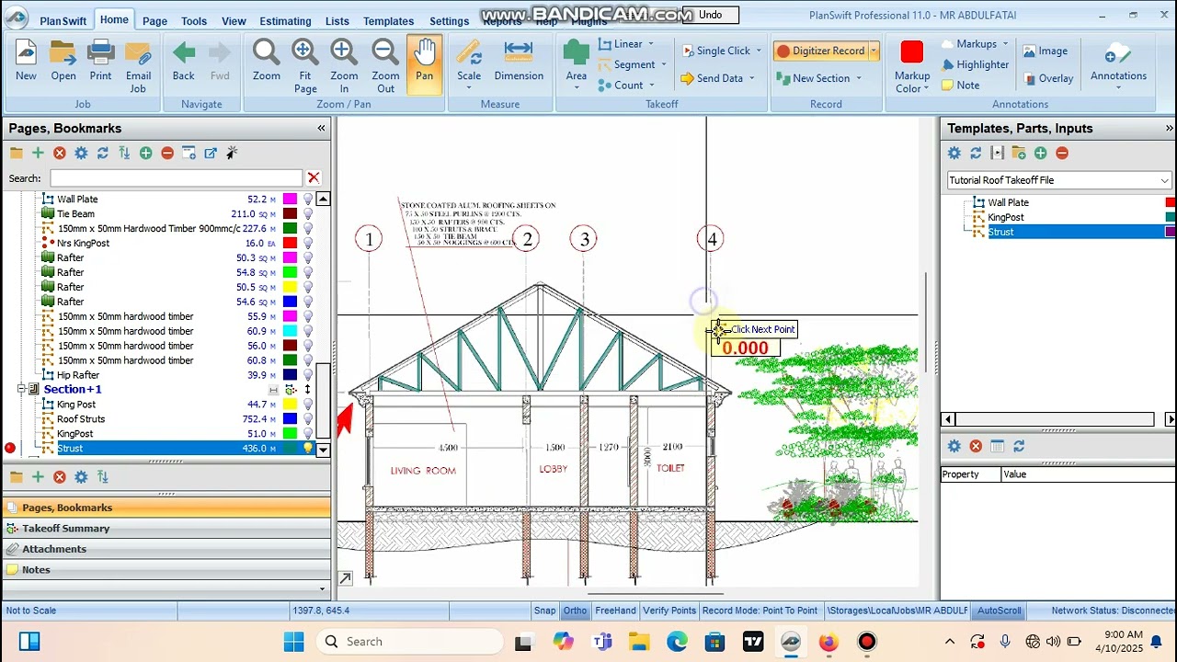The image size is (1177, 662).
Task: Collapse the Section+1 tree node
Action: point(22,390)
